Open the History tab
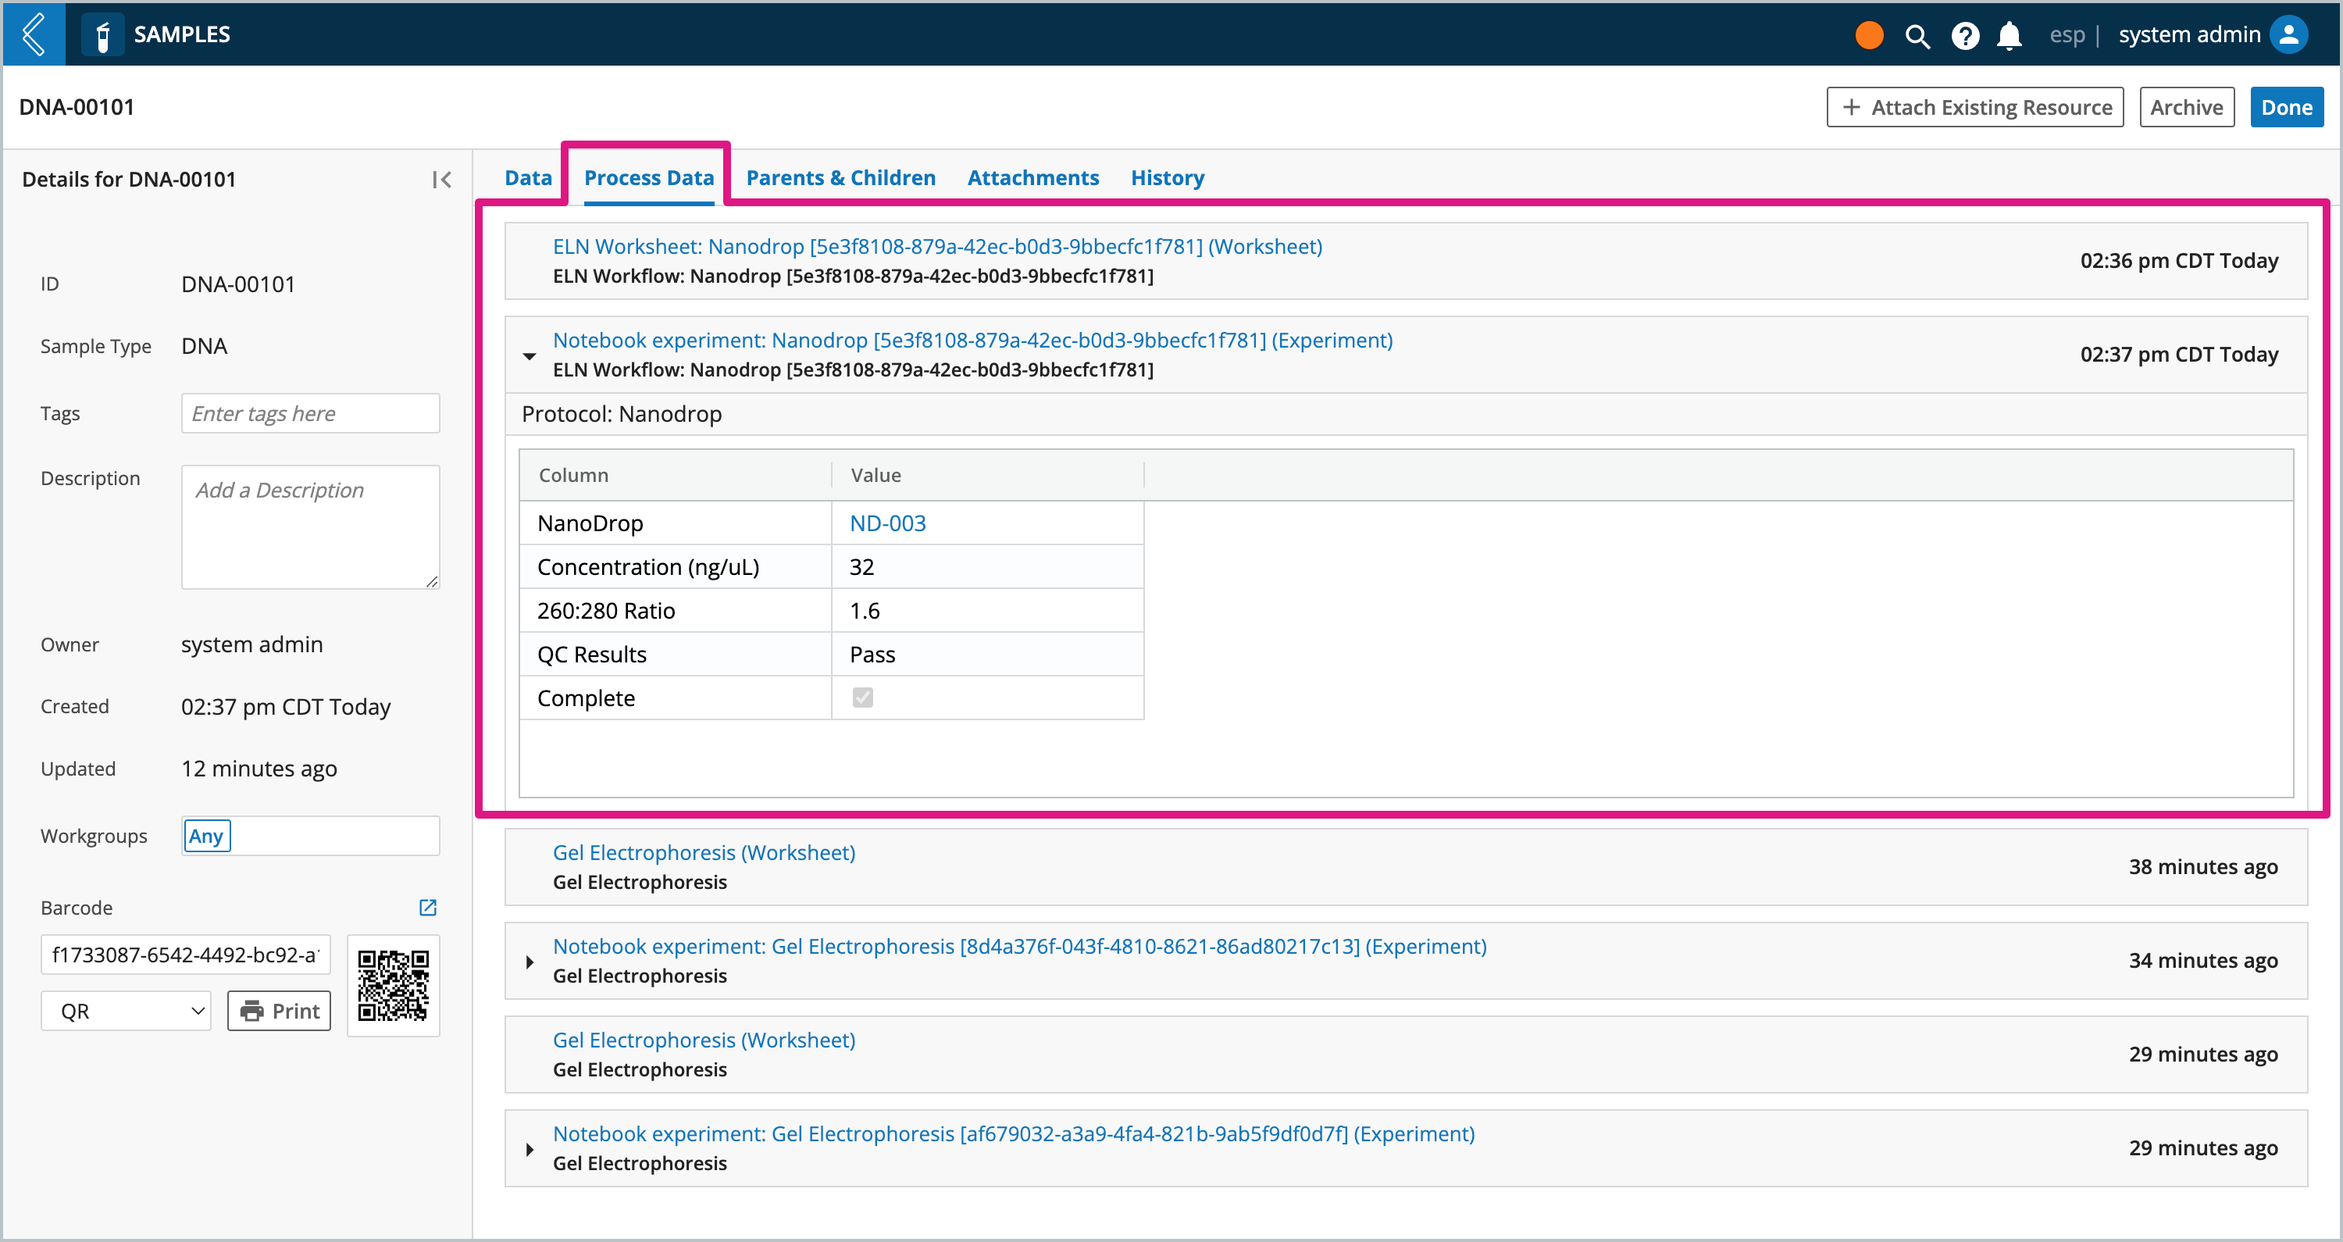This screenshot has width=2343, height=1242. [1167, 177]
